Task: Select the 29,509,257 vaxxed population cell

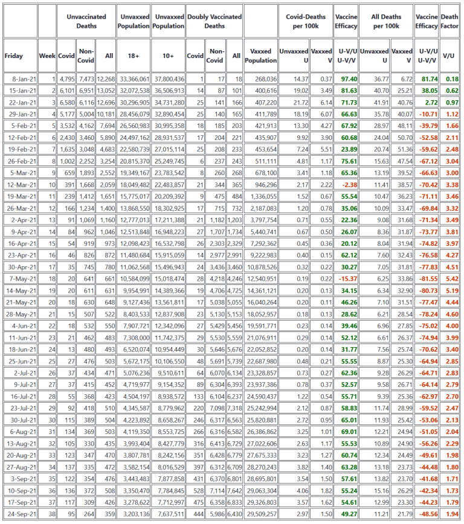Action: pos(262,514)
